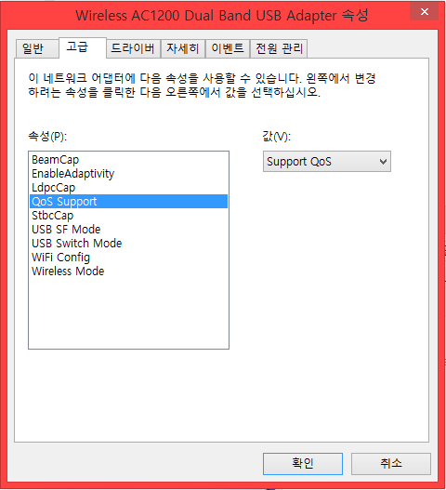Select the QoS Support property
This screenshot has height=490, width=446.
coord(128,201)
